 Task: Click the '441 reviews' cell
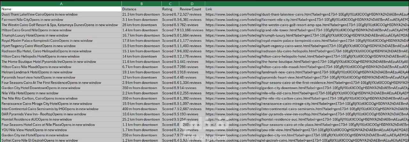coord(192,62)
